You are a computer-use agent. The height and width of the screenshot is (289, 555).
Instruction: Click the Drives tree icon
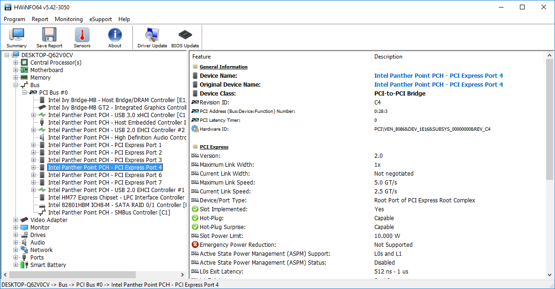tap(24, 235)
